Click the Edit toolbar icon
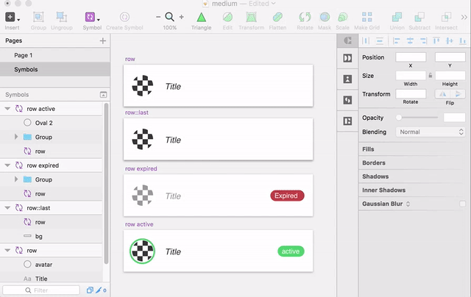The width and height of the screenshot is (471, 297). point(227,17)
